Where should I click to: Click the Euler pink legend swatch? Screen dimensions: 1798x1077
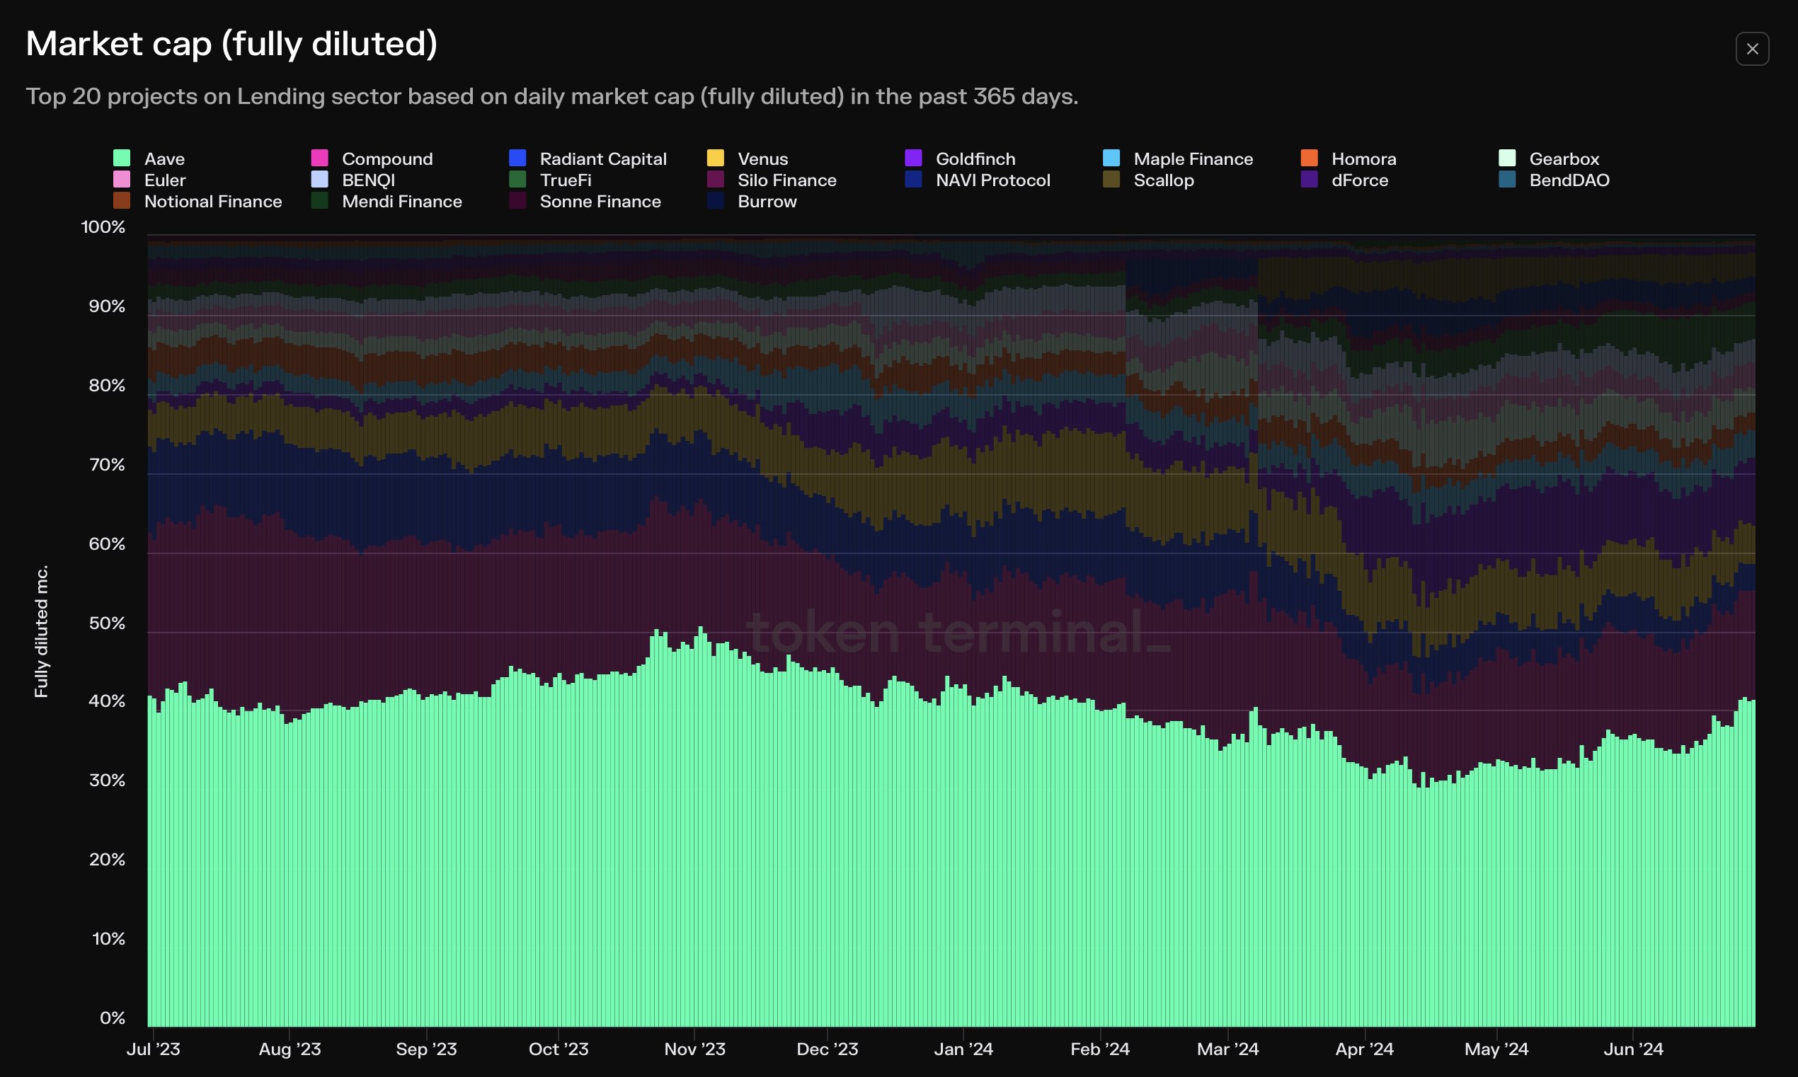point(121,178)
